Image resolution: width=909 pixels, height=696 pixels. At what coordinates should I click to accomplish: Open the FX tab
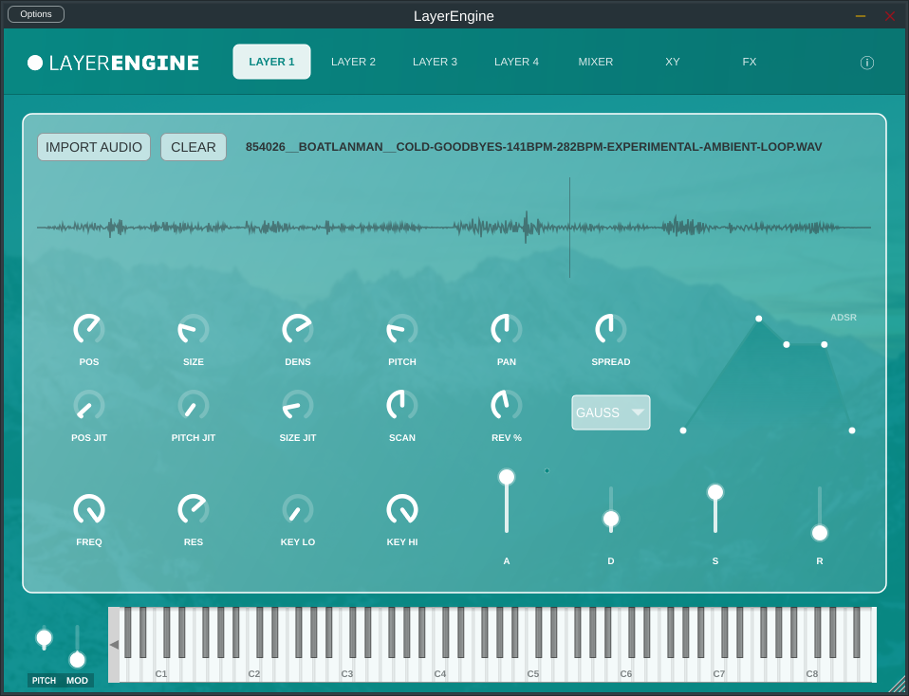tap(749, 62)
